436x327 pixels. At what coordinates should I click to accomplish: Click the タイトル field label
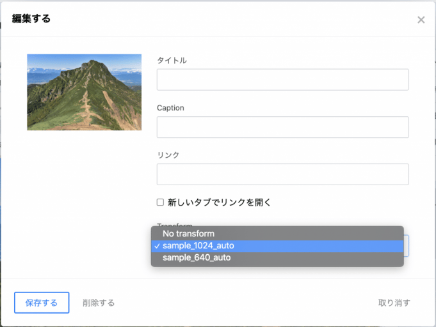(172, 60)
